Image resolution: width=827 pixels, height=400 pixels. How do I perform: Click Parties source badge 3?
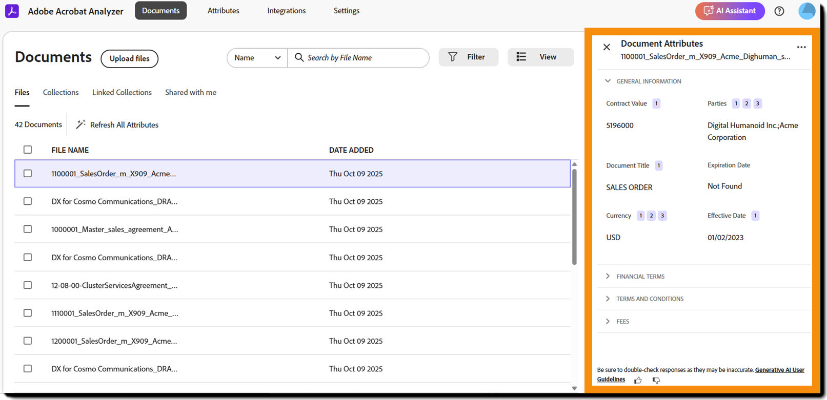point(757,103)
